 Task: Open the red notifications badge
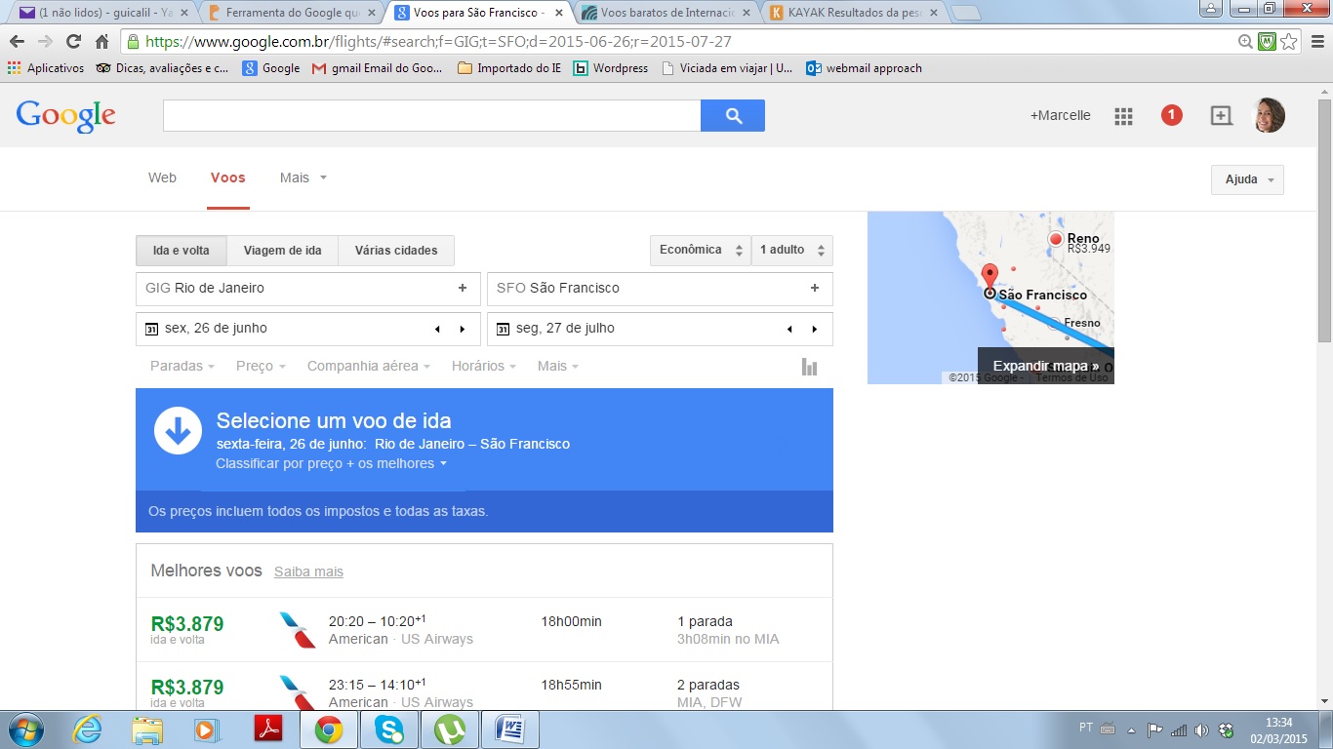coord(1172,115)
